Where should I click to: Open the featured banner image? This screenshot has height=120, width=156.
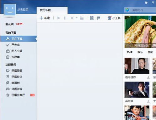pyautogui.click(x=140, y=32)
